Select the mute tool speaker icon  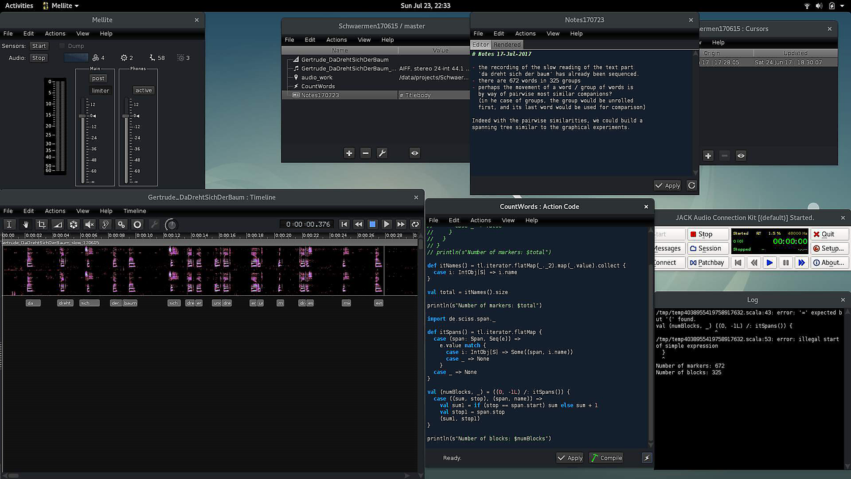89,225
